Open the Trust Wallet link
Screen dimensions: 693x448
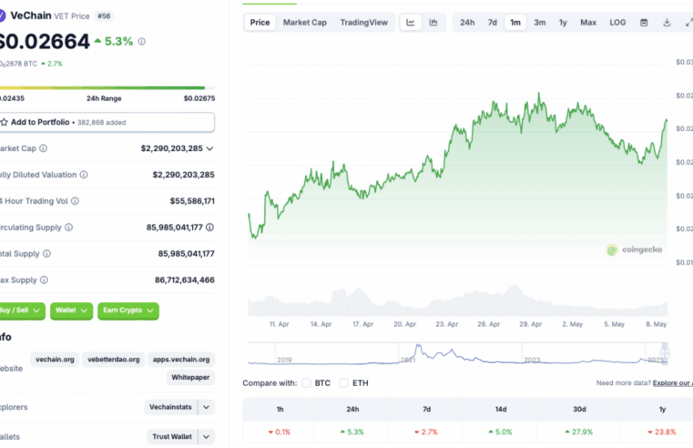click(172, 436)
